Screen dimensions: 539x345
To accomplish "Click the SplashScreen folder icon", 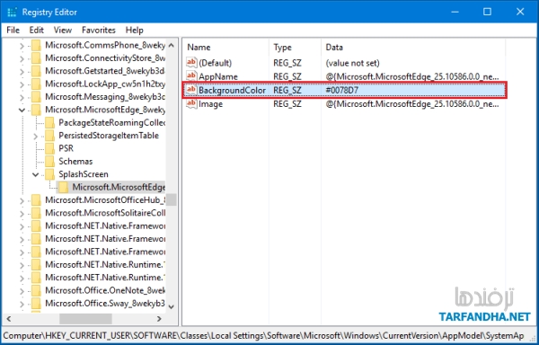I will (x=49, y=174).
